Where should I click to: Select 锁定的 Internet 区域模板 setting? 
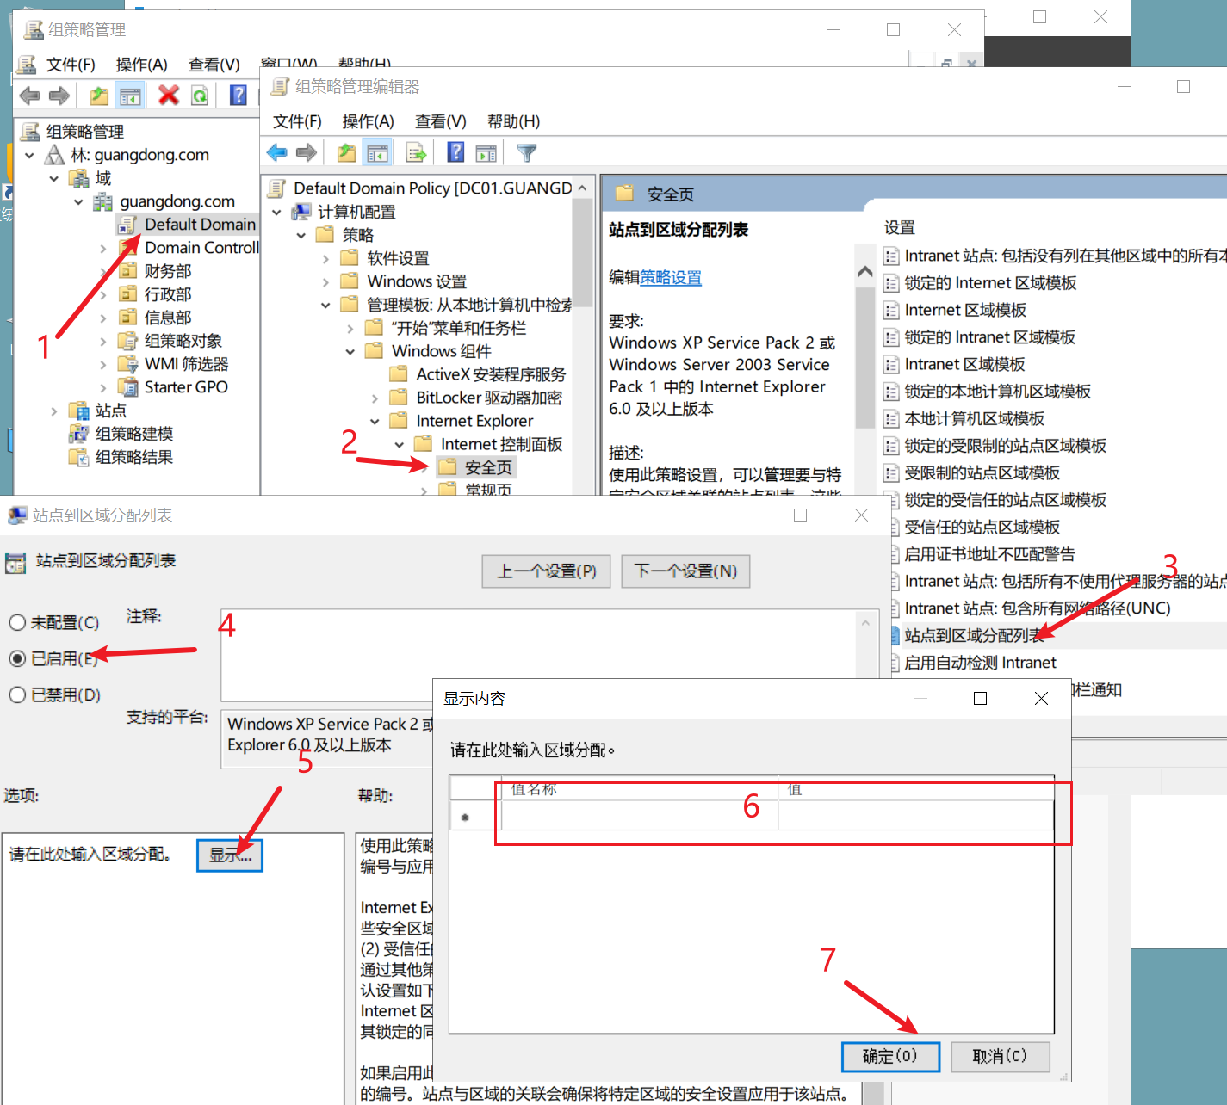pyautogui.click(x=990, y=283)
